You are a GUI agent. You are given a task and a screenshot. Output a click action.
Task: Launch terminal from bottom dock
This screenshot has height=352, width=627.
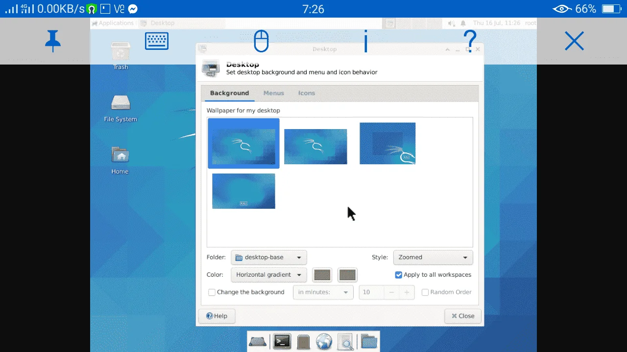click(282, 342)
